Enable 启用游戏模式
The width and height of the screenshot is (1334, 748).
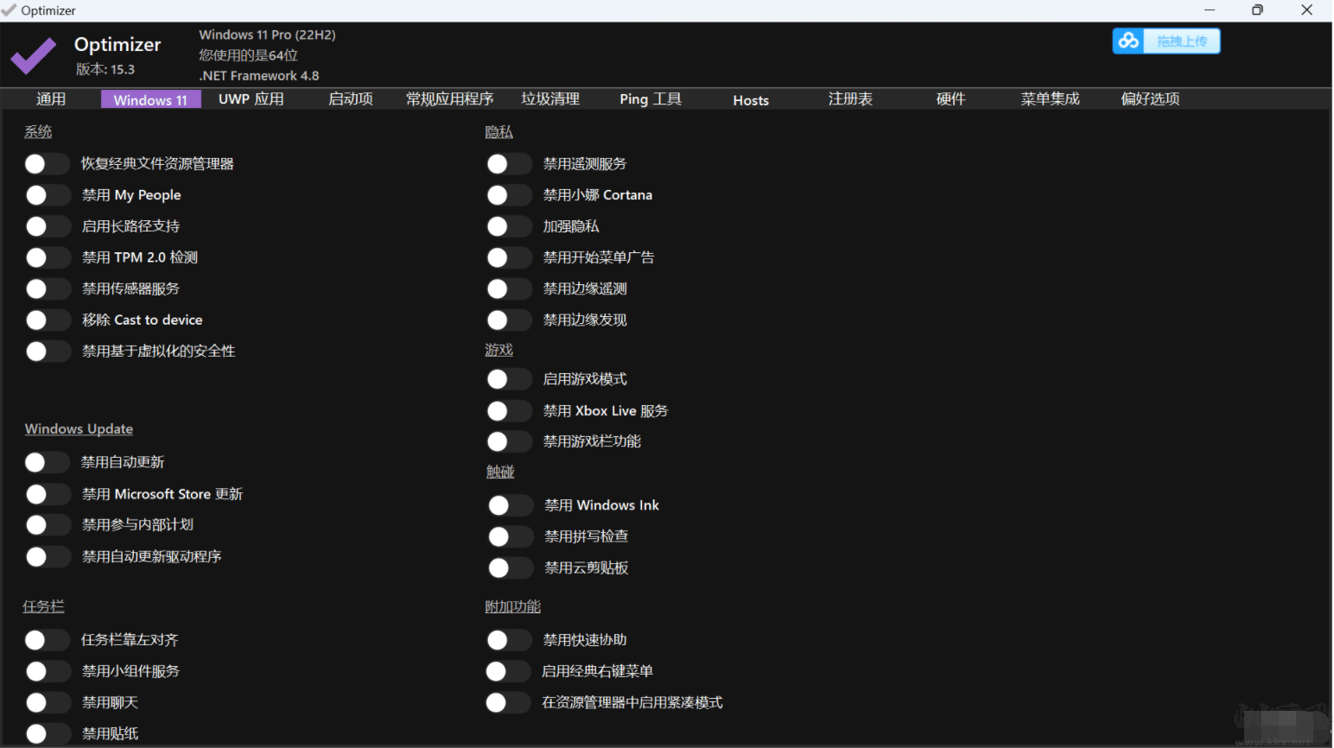(509, 378)
